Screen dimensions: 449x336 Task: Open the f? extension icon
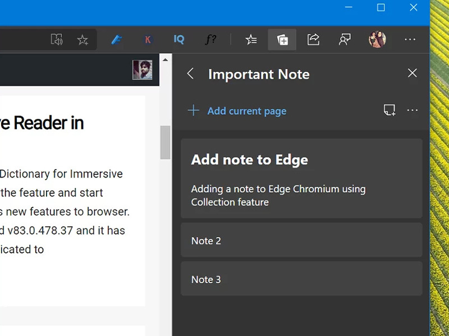(210, 39)
